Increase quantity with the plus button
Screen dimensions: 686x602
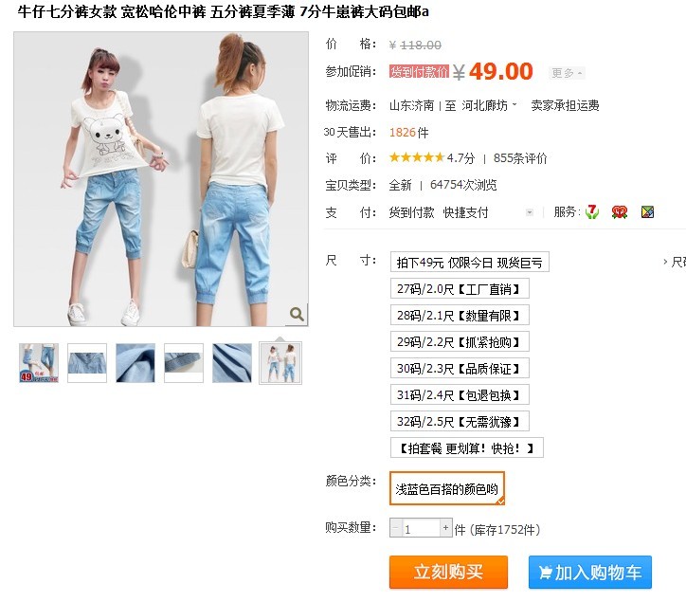(446, 528)
